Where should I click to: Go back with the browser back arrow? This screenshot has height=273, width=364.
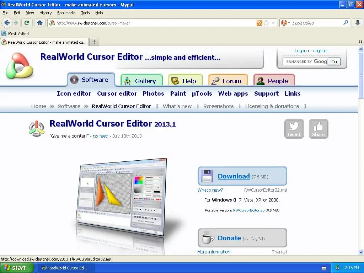7,23
